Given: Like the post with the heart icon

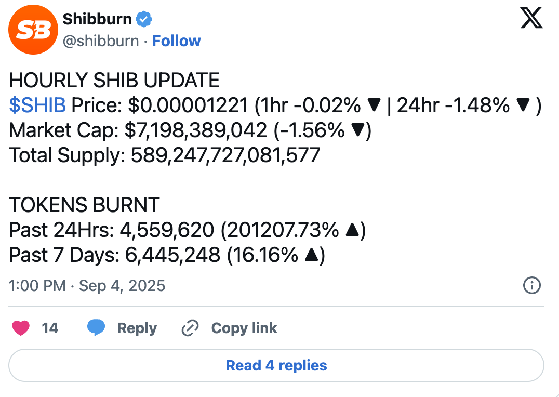Looking at the screenshot, I should 21,328.
